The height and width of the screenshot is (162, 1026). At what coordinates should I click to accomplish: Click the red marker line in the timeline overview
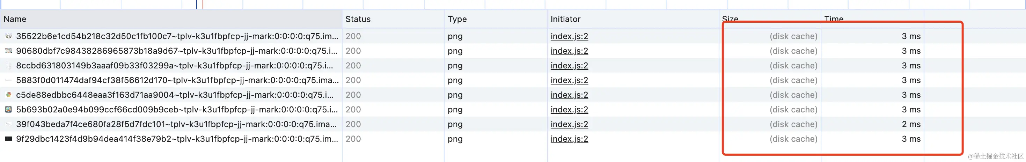pos(203,5)
